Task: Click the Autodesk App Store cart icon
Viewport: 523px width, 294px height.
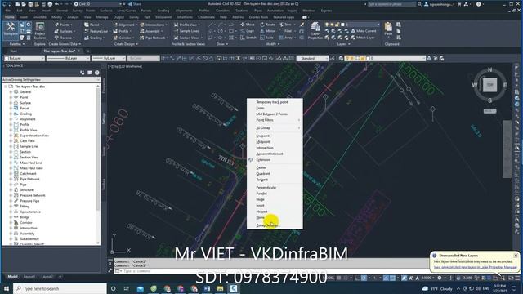Action: pyautogui.click(x=459, y=4)
